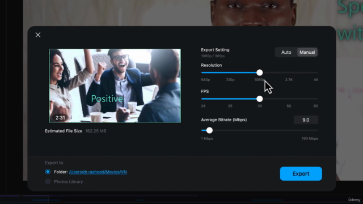This screenshot has height=204, width=363.
Task: Choose 25 on the FPS scale
Action: coord(230,106)
